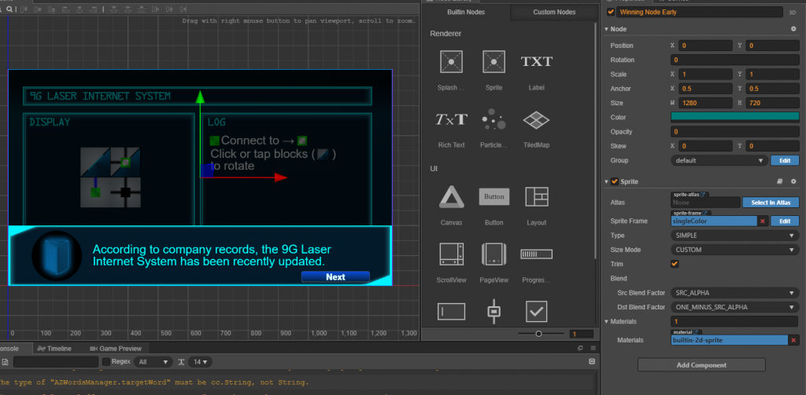Click the Node Color teal swatch
The image size is (806, 395).
[734, 117]
